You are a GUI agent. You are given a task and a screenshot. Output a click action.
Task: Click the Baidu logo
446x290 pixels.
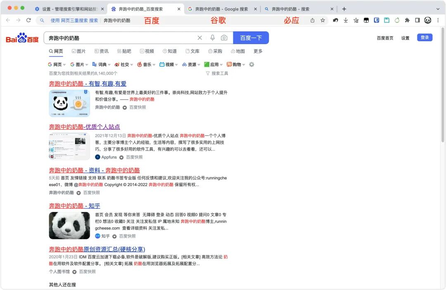(x=22, y=38)
